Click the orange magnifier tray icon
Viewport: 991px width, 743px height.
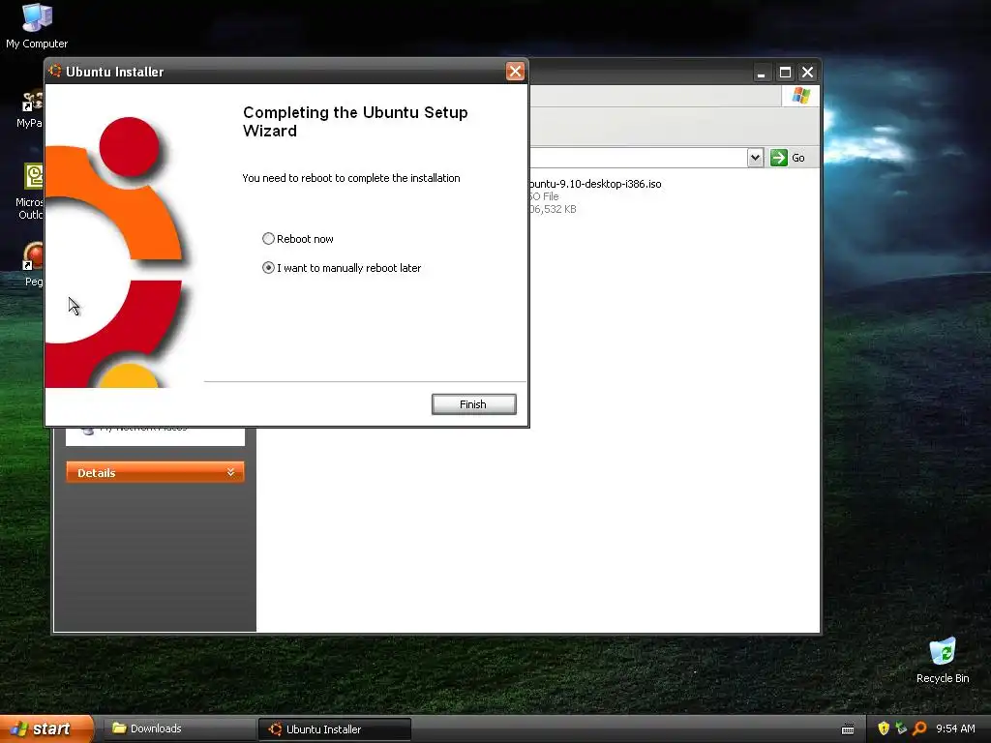919,728
